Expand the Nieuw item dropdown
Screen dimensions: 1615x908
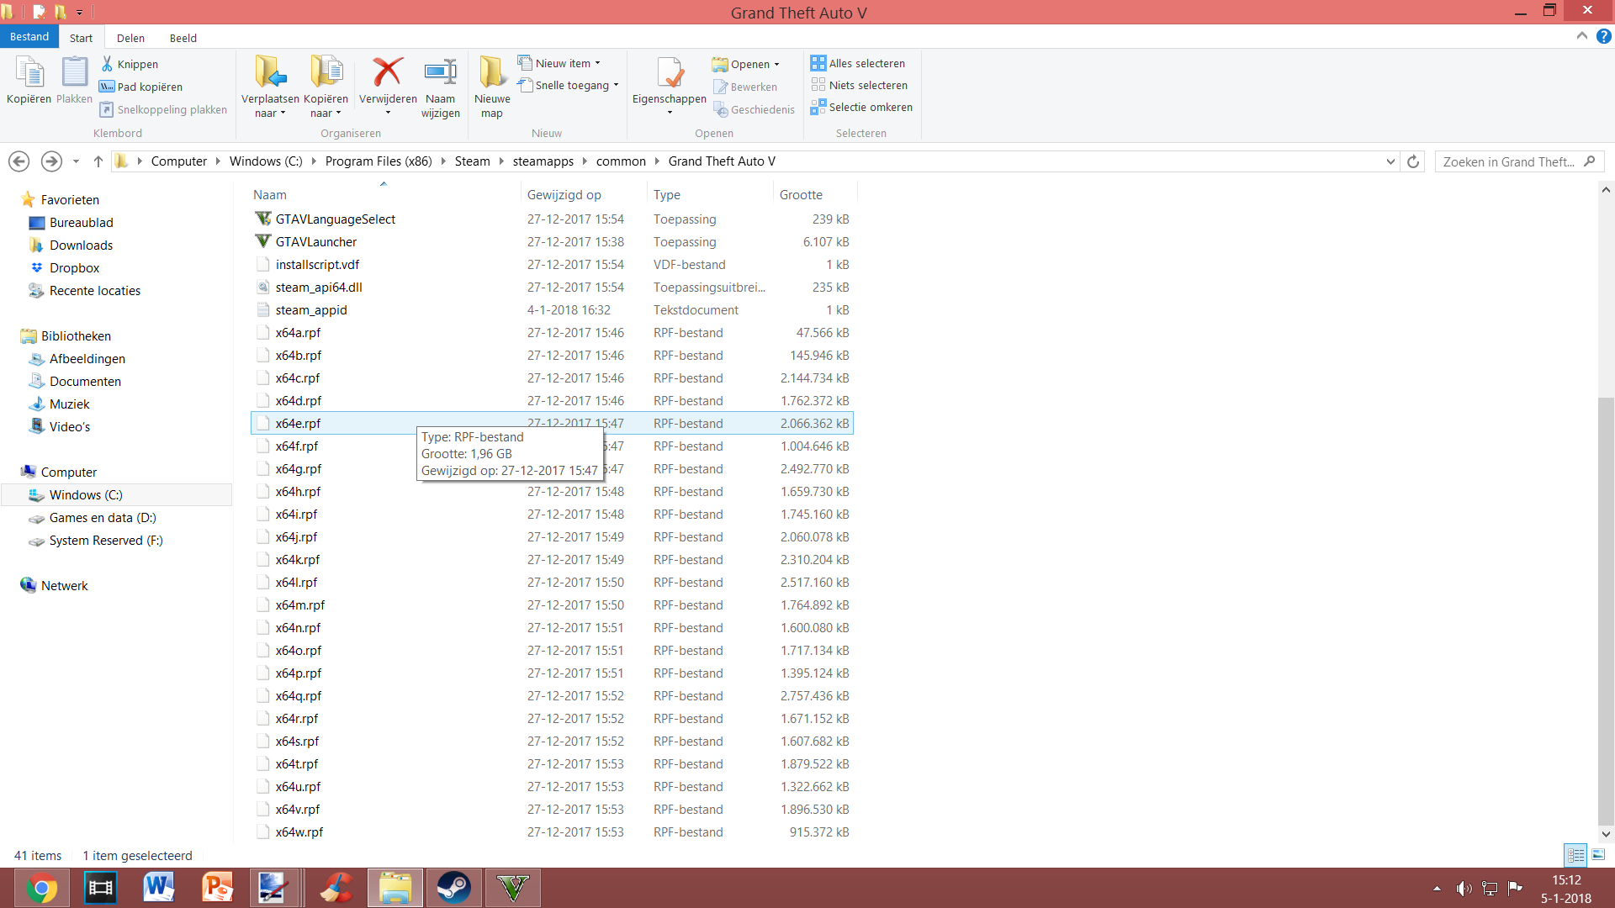click(x=598, y=63)
